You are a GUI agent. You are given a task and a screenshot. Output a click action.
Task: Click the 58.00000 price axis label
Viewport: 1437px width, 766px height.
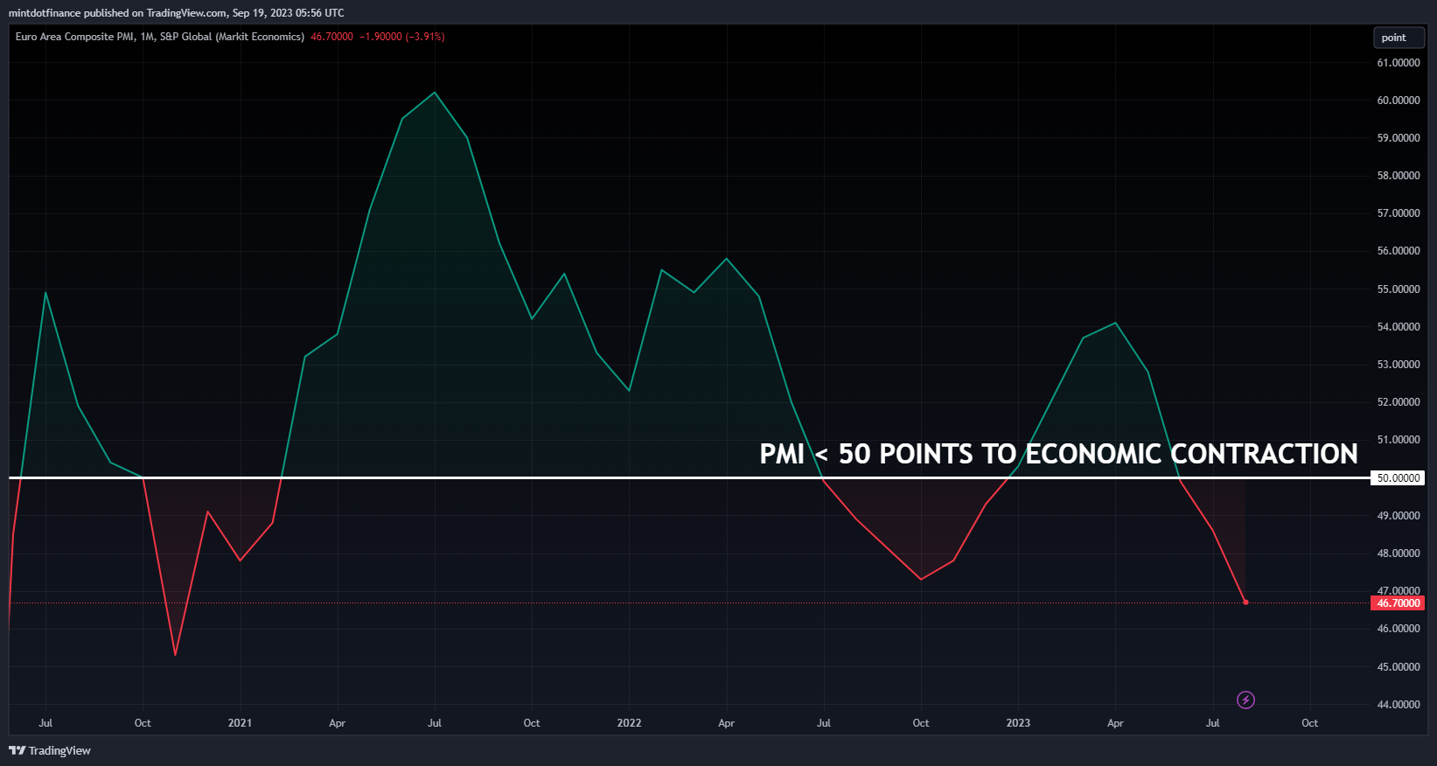click(x=1399, y=176)
